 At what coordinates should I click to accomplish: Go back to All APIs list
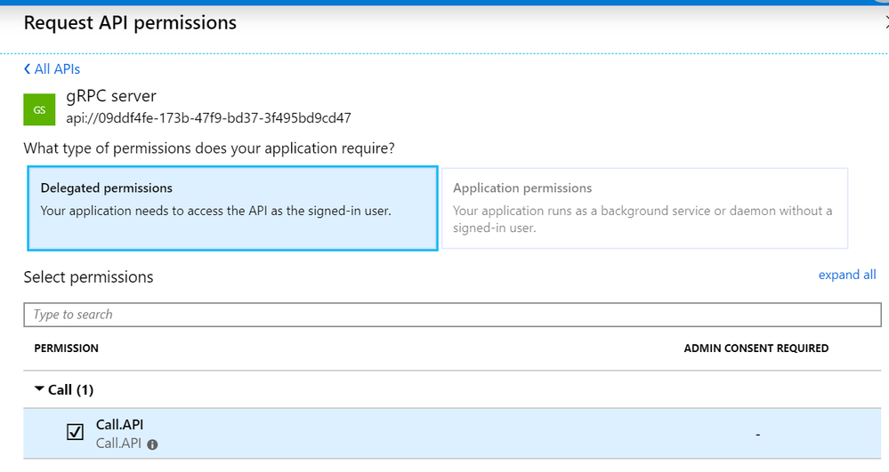pyautogui.click(x=56, y=69)
